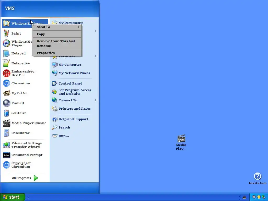Expand the Connect To submenu arrow
Screen dimensions: 268x201
coord(96,100)
